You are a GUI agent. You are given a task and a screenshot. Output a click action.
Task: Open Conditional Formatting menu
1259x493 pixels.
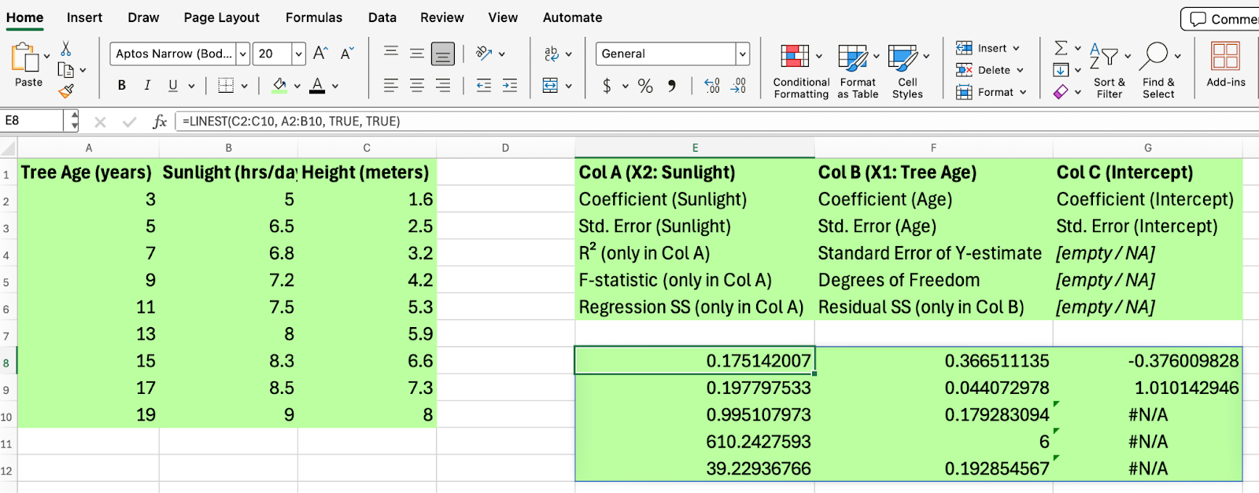801,72
